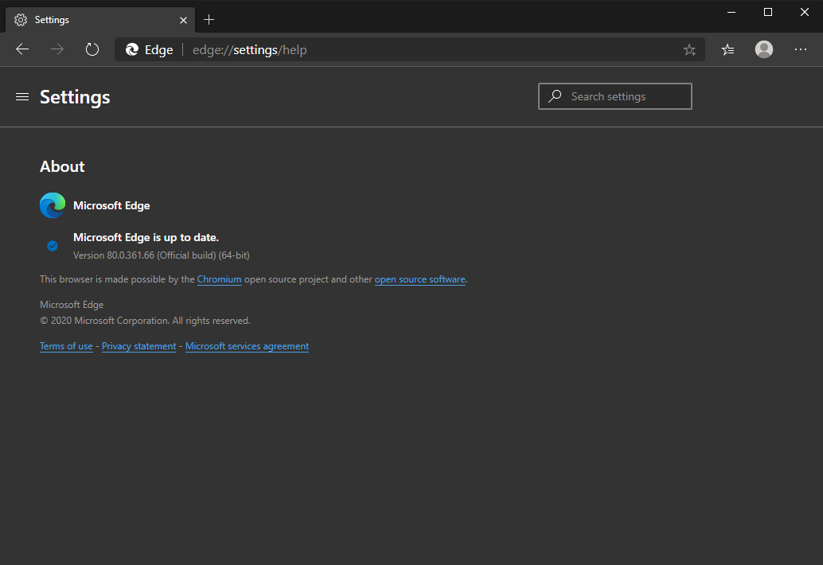Image resolution: width=823 pixels, height=565 pixels.
Task: Open the Terms of use link
Action: pos(66,346)
